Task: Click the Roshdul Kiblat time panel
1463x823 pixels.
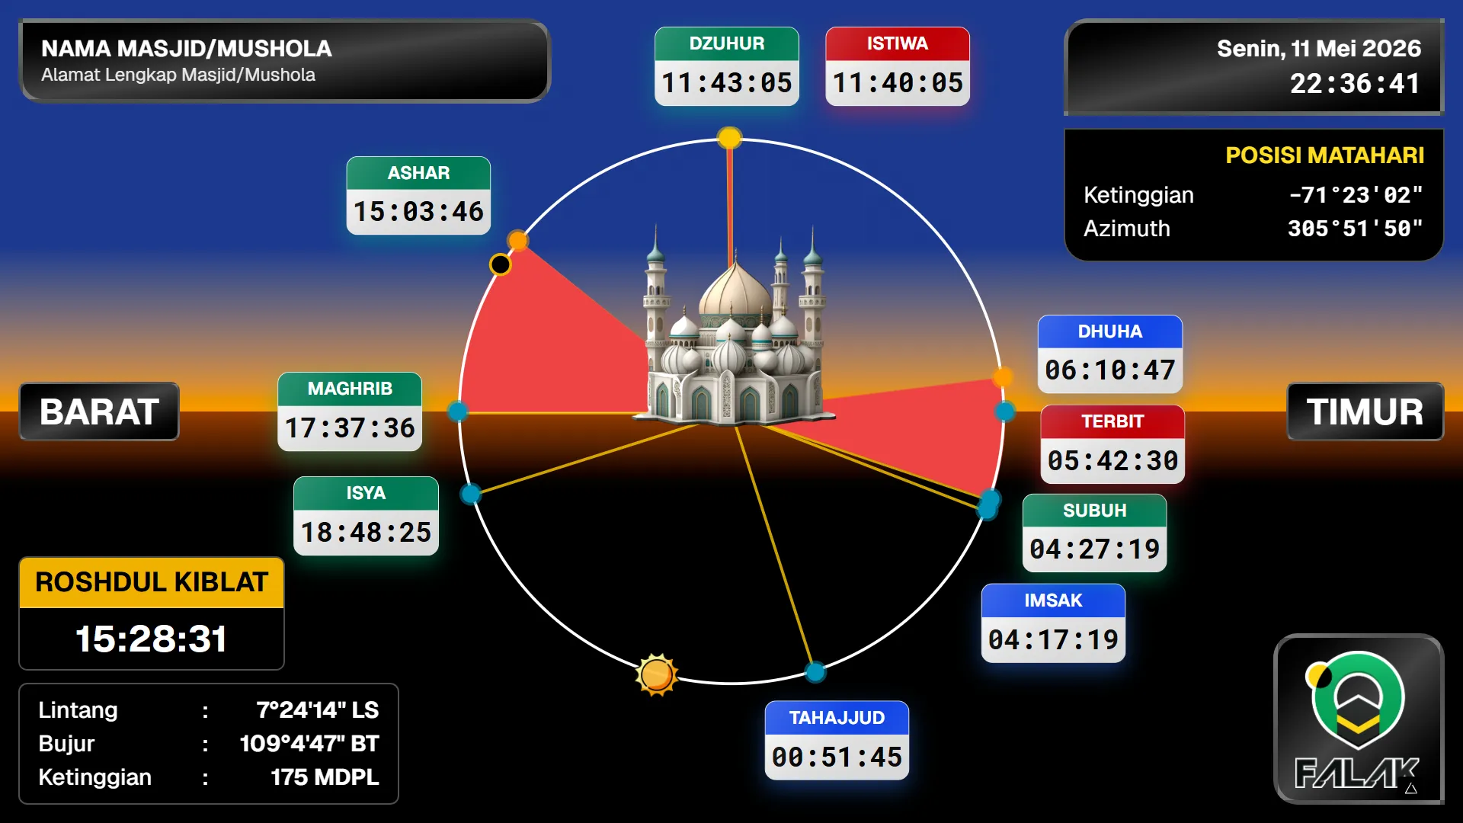Action: [152, 613]
